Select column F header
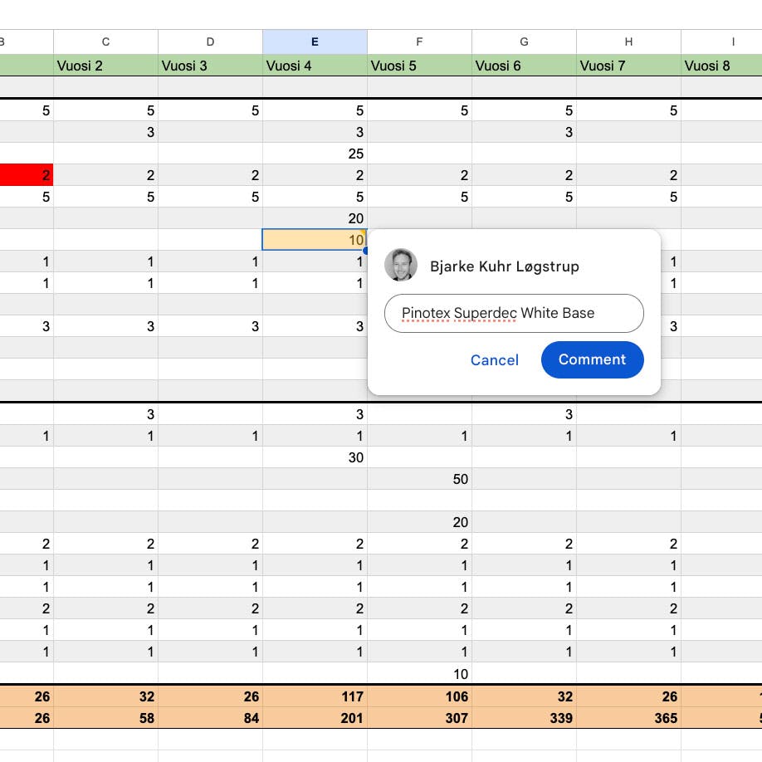The height and width of the screenshot is (762, 762). 419,42
